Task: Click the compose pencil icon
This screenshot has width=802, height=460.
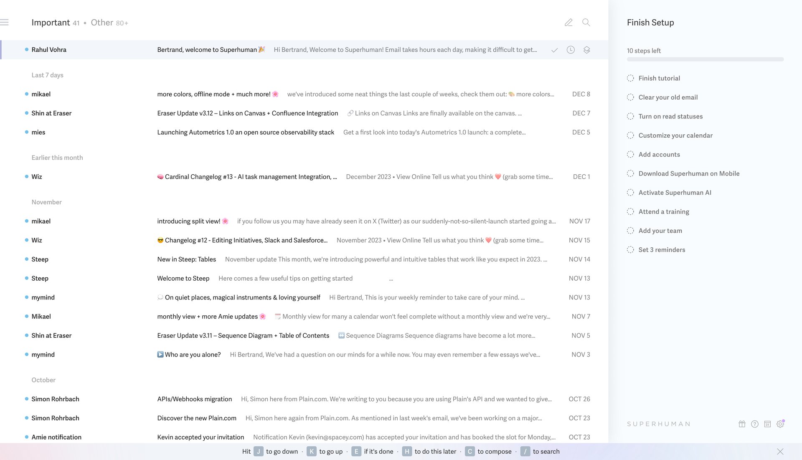Action: 569,23
